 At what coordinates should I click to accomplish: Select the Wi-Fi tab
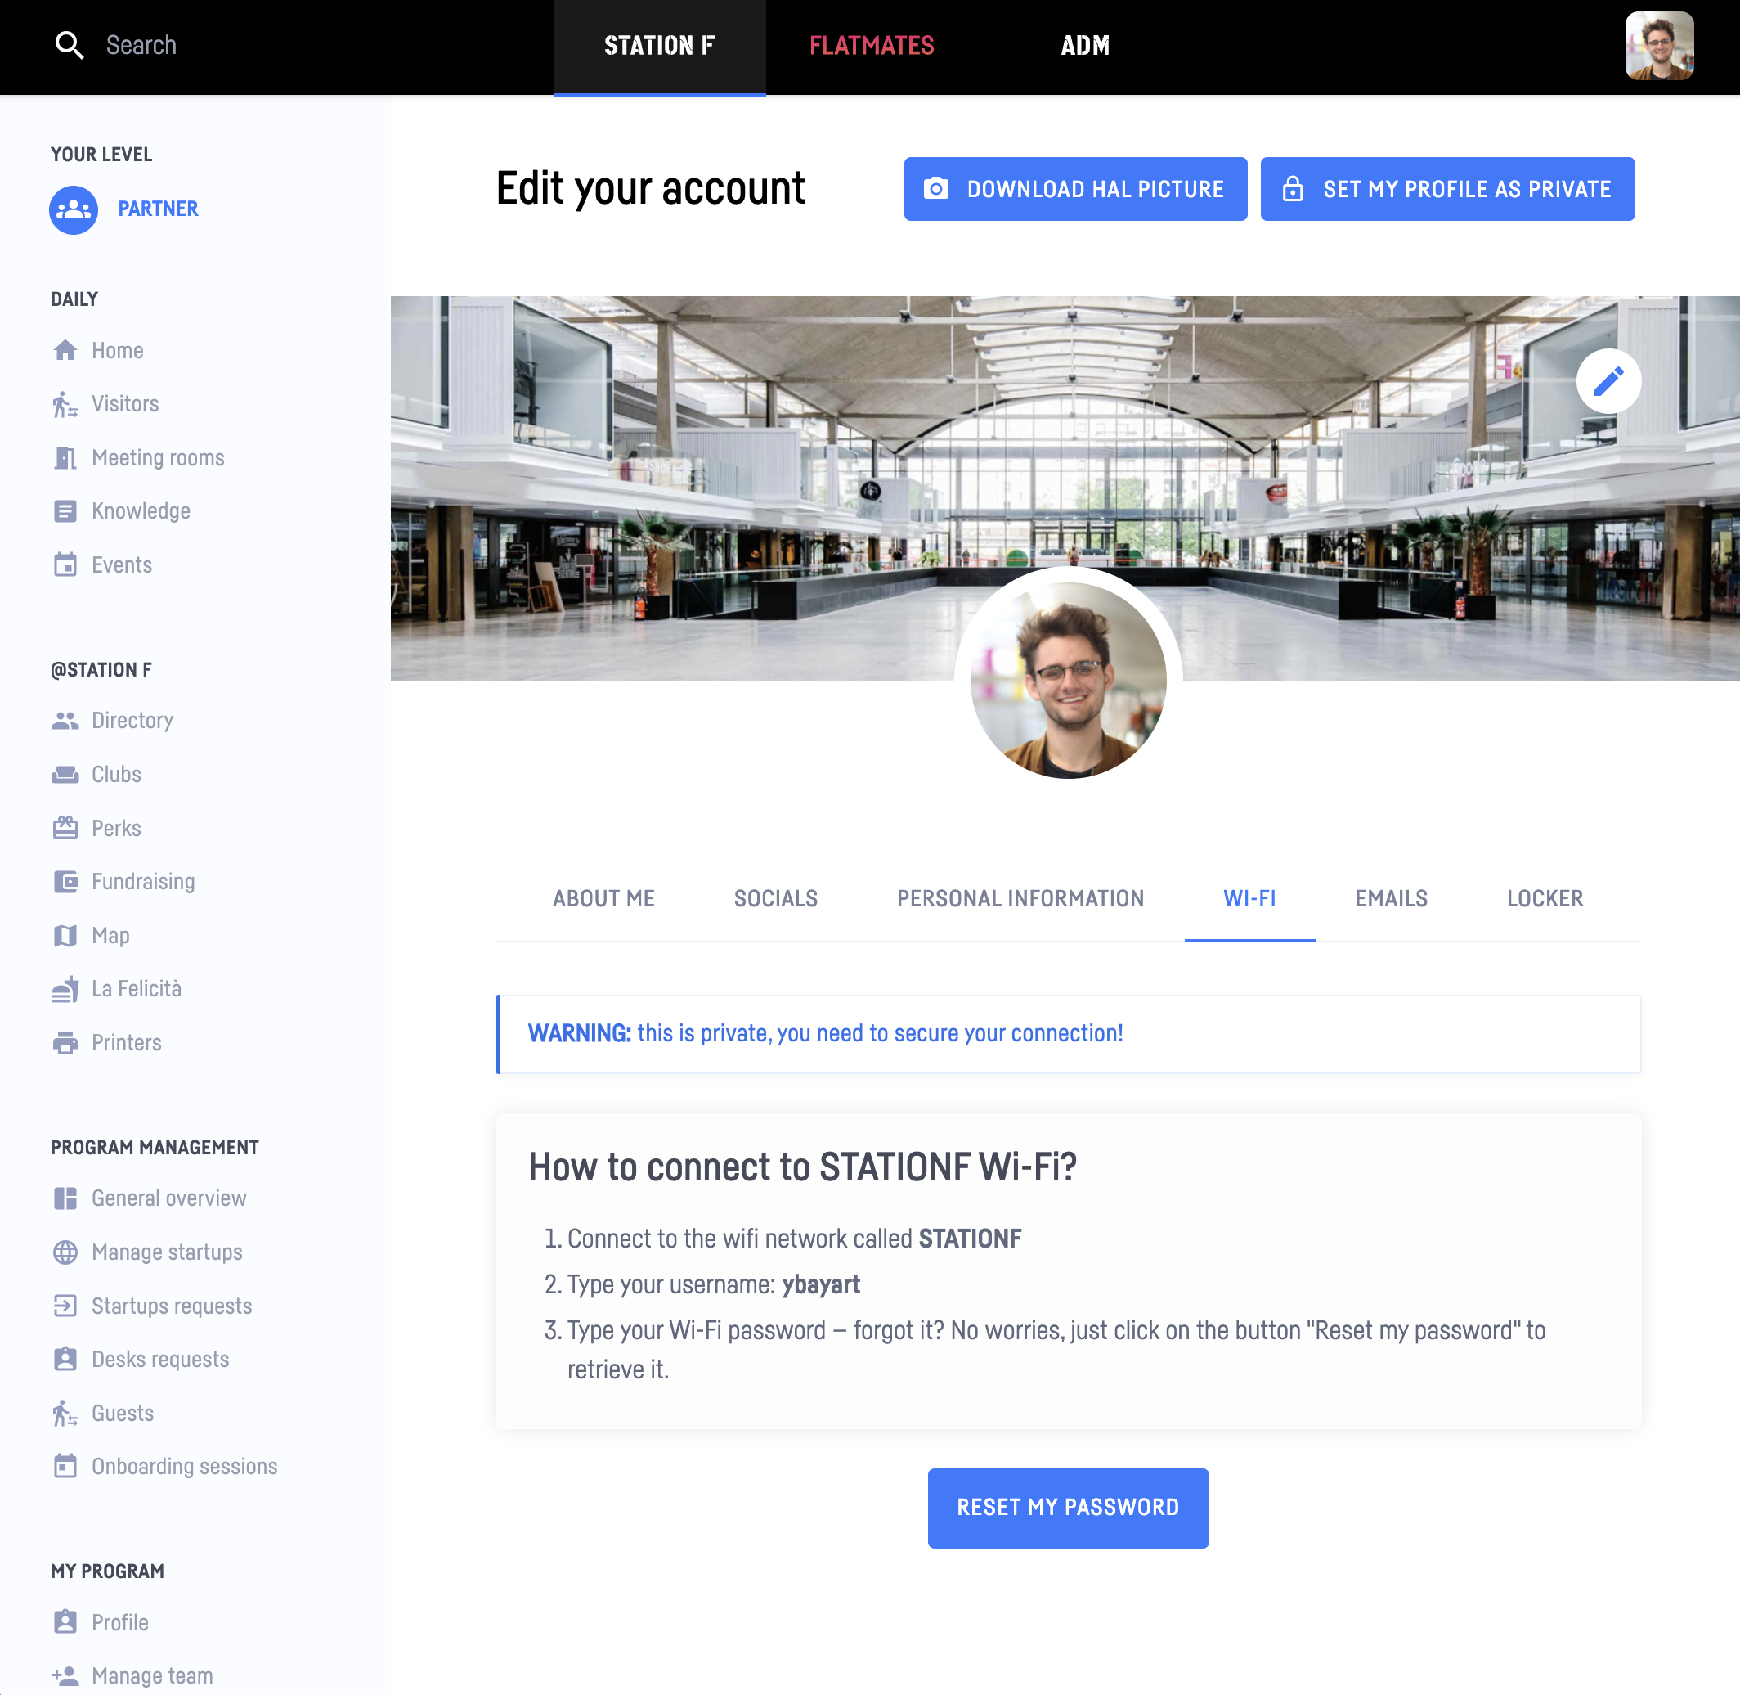(x=1249, y=898)
